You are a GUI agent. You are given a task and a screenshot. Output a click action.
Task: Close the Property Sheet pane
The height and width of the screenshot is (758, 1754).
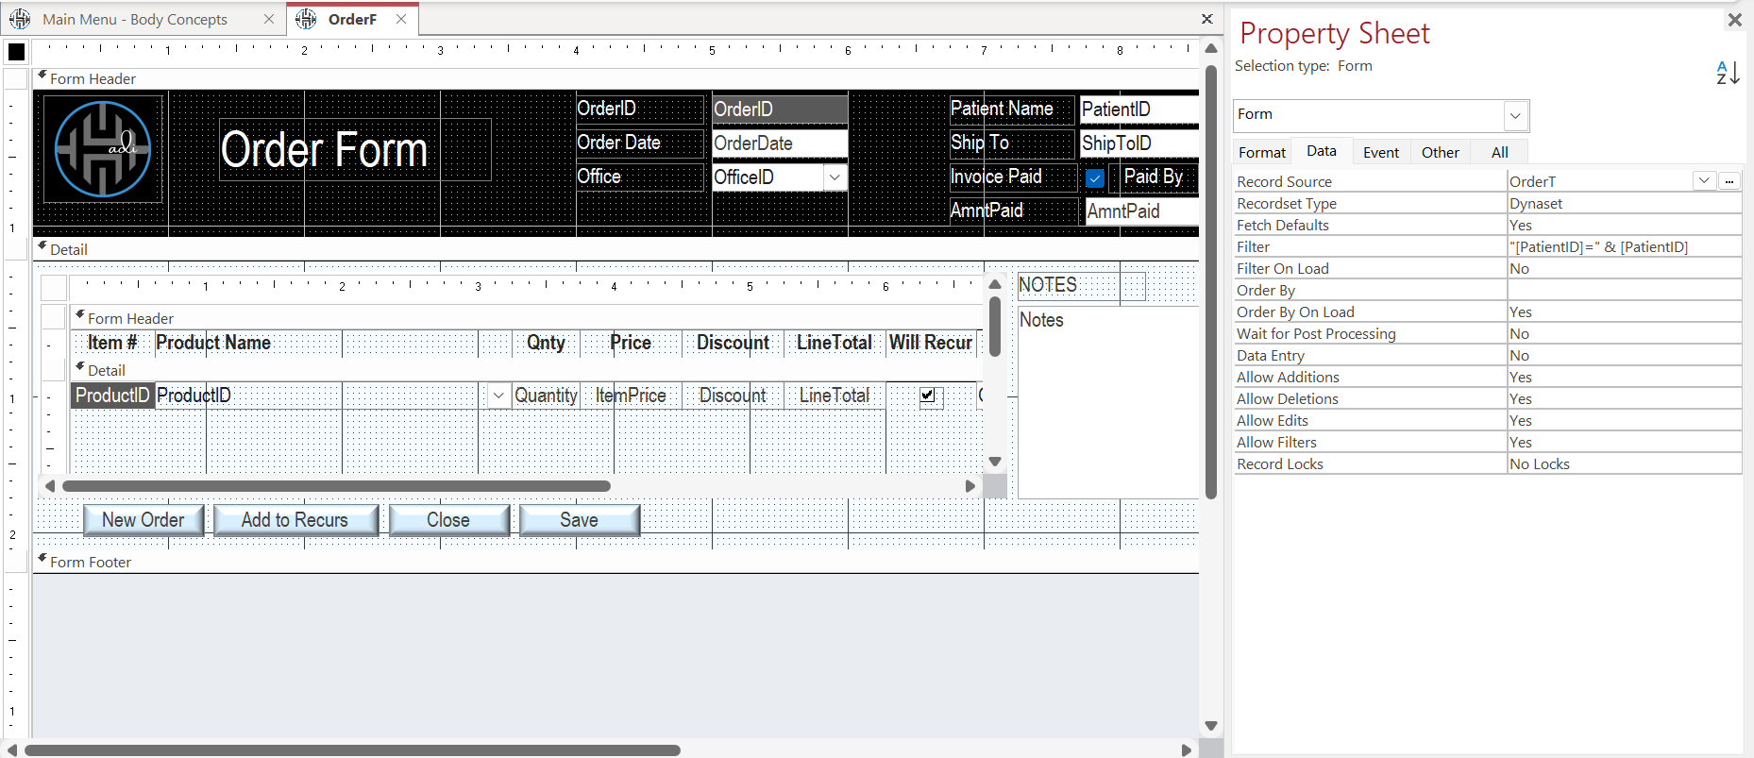[x=1734, y=20]
